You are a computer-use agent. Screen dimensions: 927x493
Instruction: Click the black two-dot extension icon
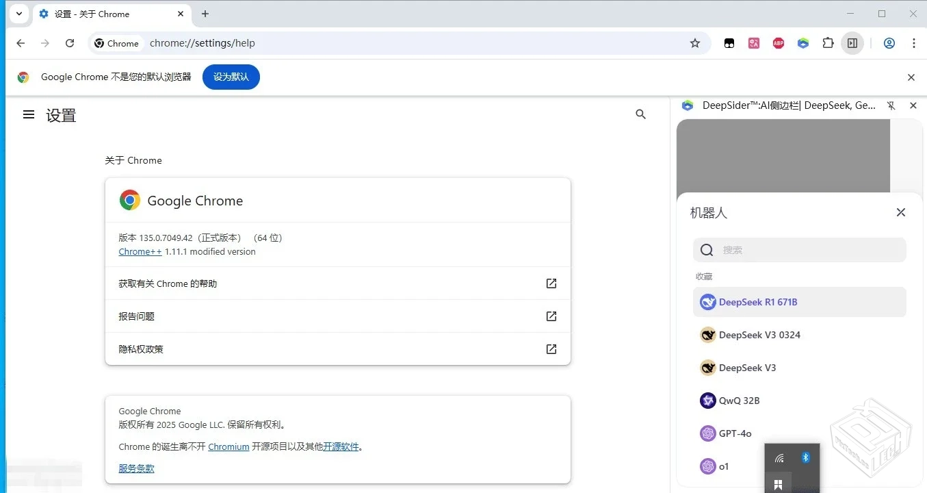coord(729,42)
